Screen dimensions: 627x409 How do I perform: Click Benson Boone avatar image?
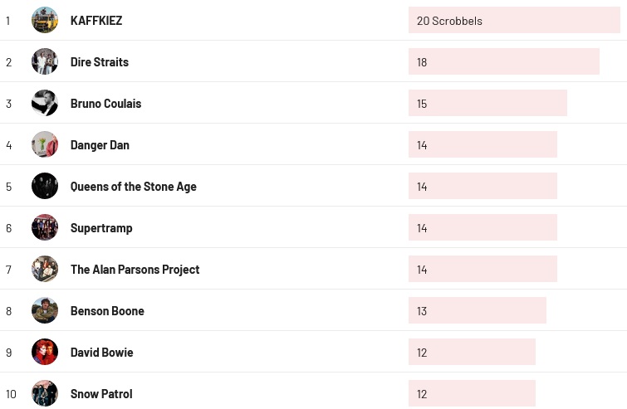pyautogui.click(x=45, y=310)
